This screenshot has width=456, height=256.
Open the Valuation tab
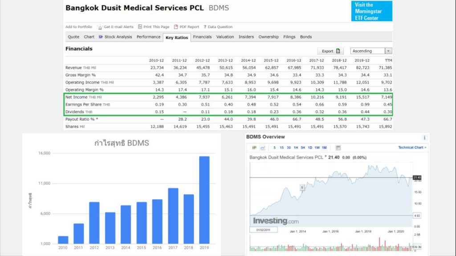(x=225, y=37)
